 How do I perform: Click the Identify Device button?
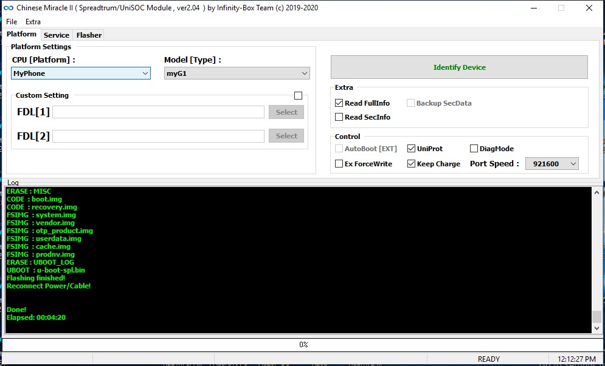(459, 67)
